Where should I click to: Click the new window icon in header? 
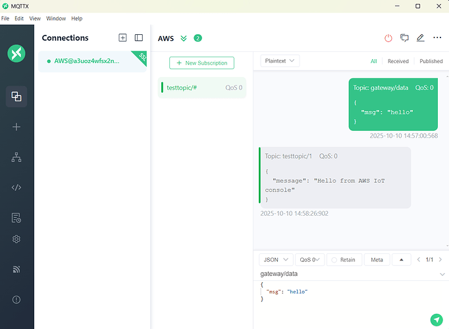(x=404, y=38)
